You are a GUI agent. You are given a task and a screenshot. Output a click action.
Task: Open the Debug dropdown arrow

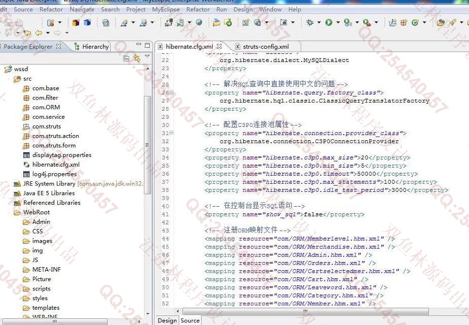pos(319,22)
